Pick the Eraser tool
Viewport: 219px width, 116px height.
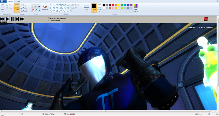(x=32, y=10)
